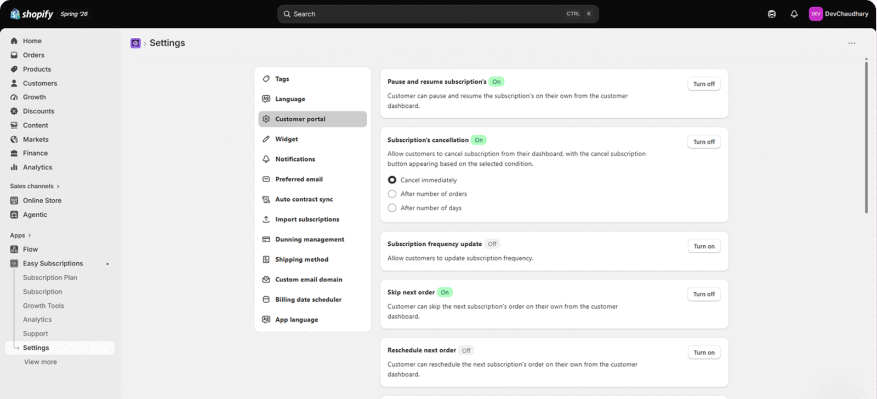This screenshot has height=399, width=877.
Task: Open the DevChaudhary account avatar
Action: click(816, 14)
